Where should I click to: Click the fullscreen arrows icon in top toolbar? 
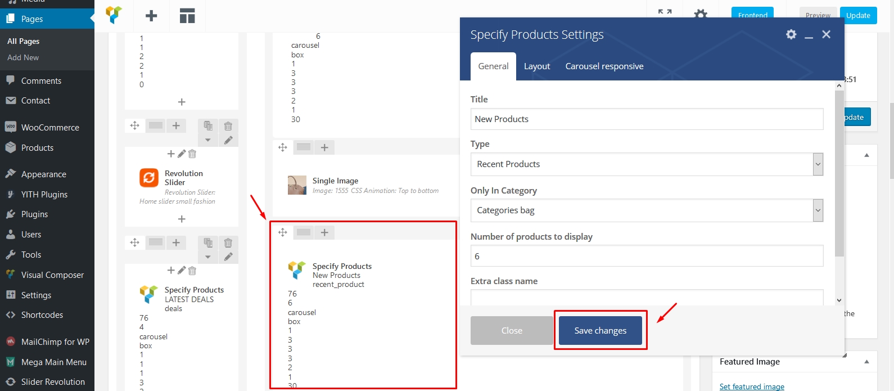click(x=665, y=12)
